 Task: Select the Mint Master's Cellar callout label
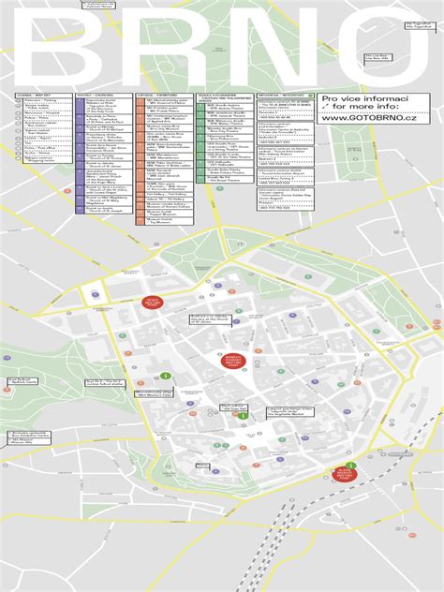click(x=155, y=393)
